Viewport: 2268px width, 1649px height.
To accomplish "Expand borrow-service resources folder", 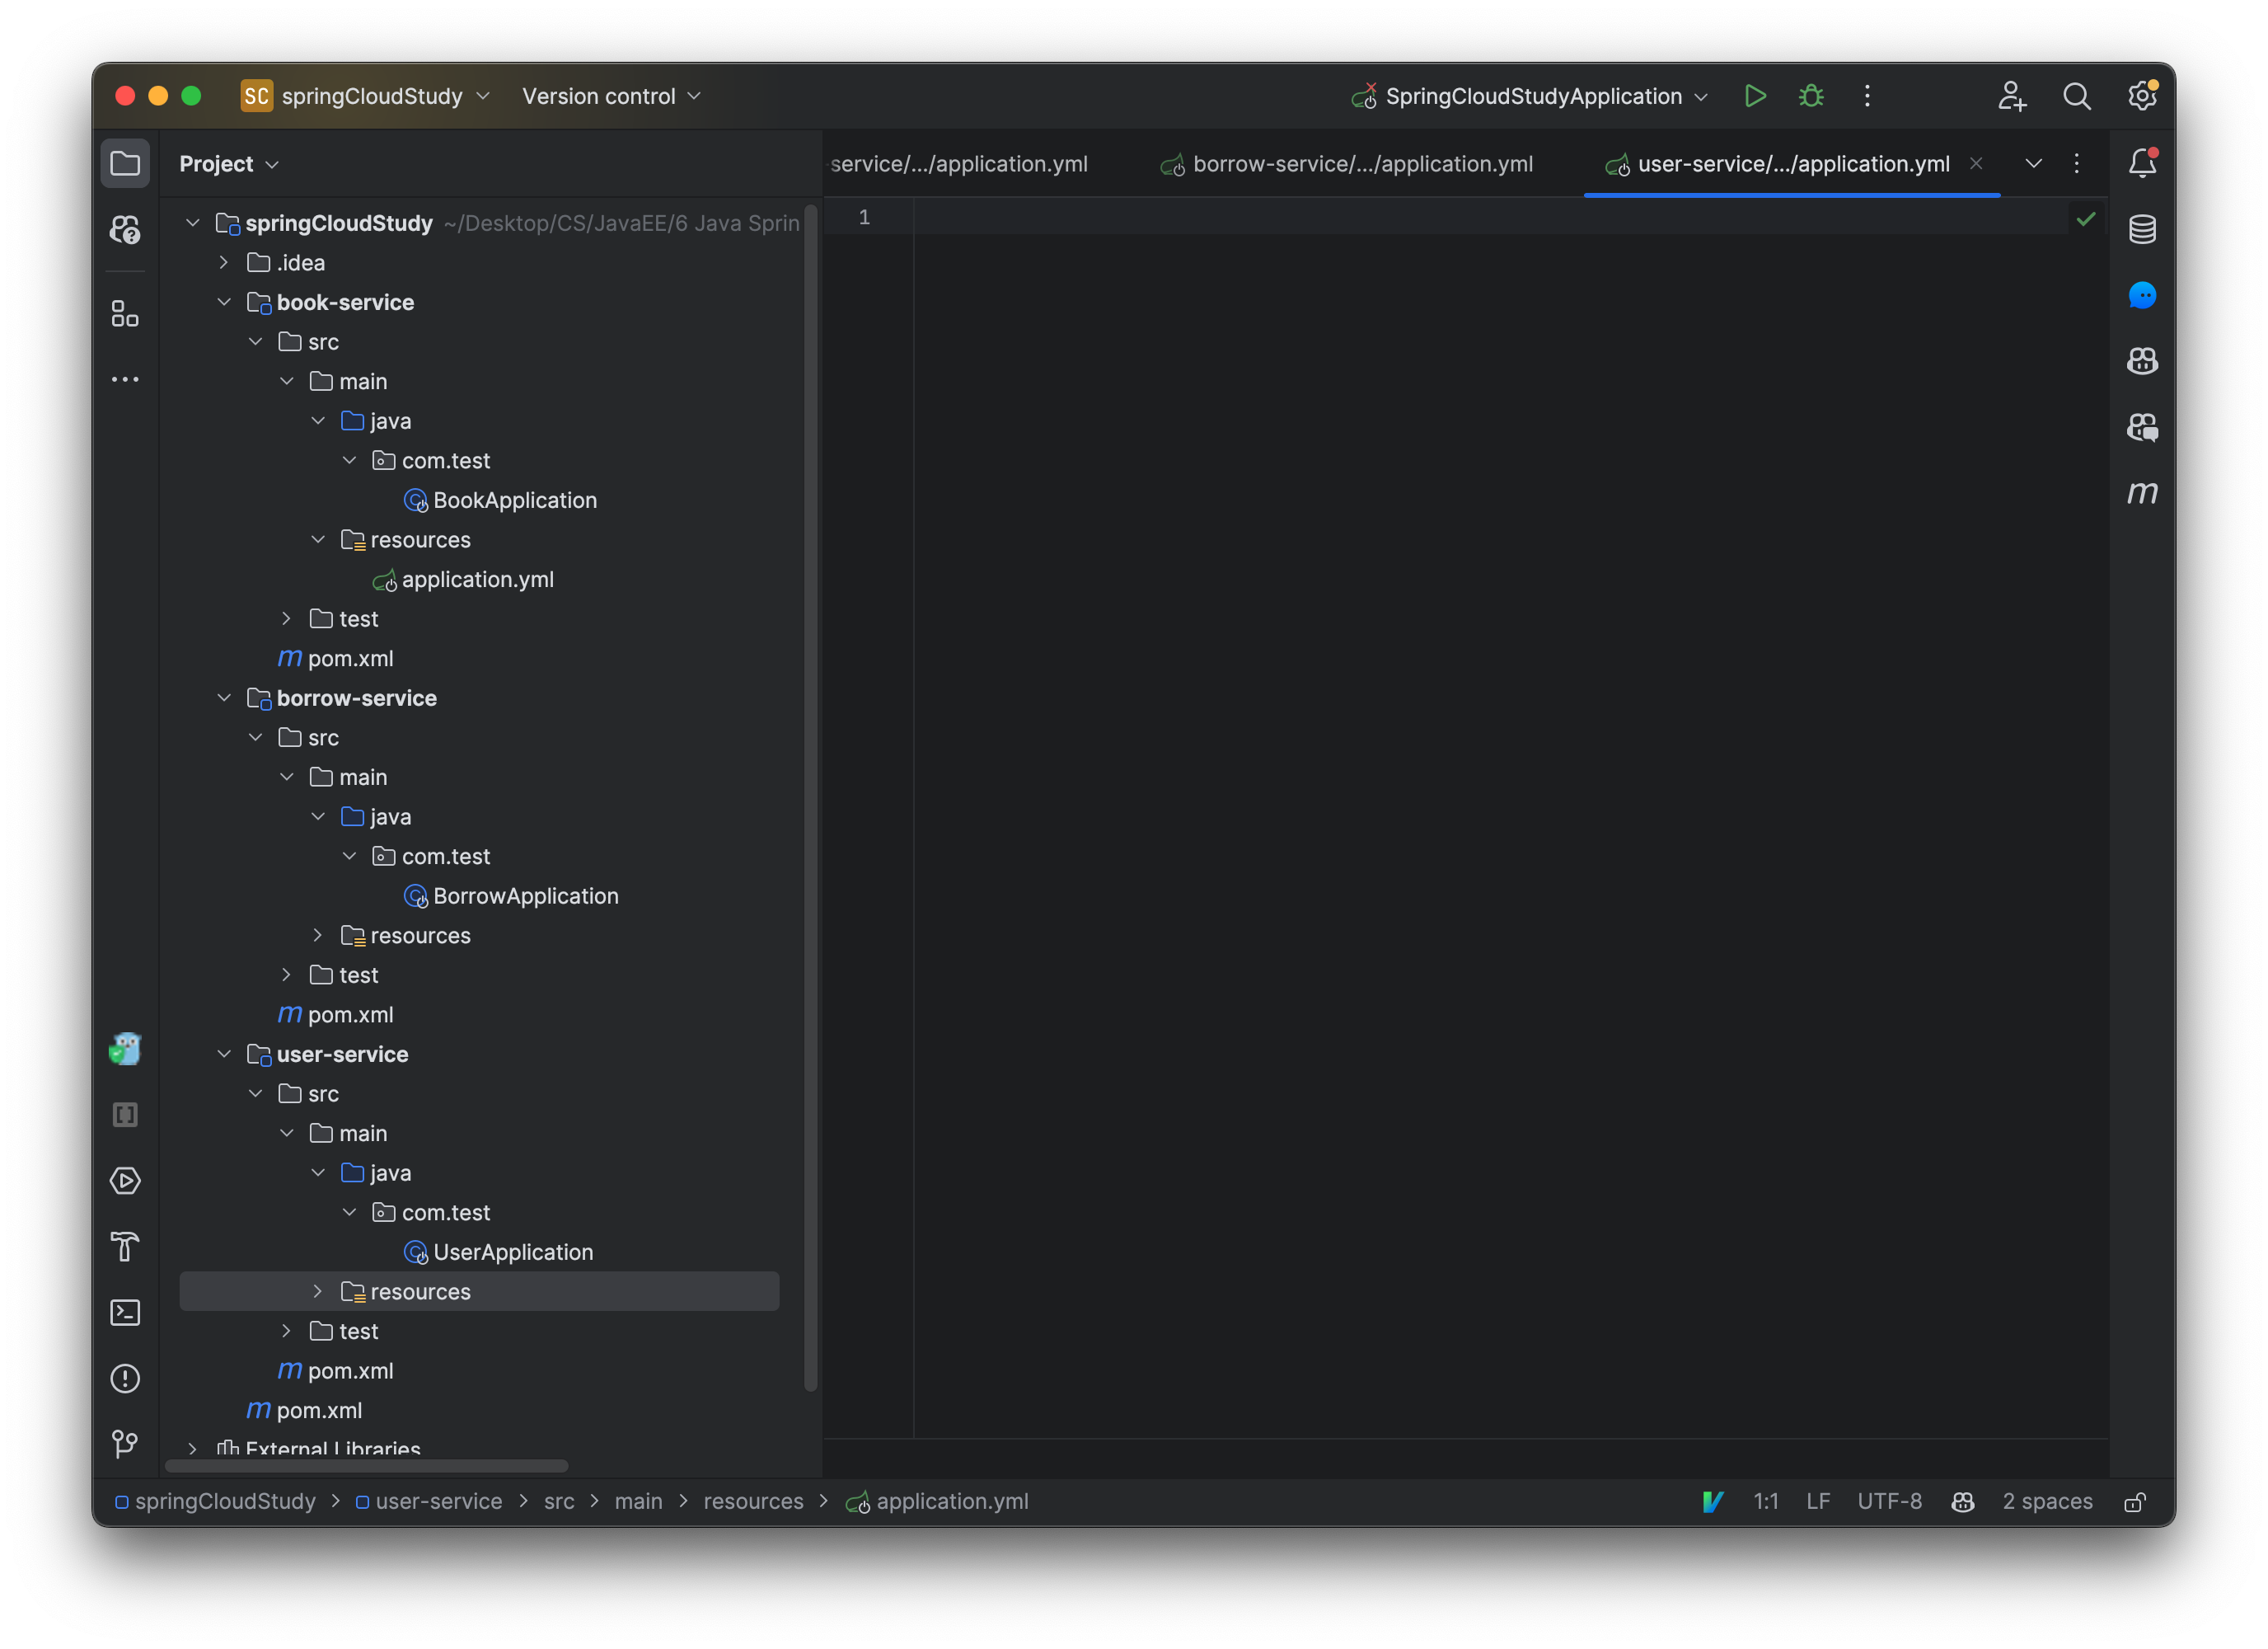I will click(318, 934).
